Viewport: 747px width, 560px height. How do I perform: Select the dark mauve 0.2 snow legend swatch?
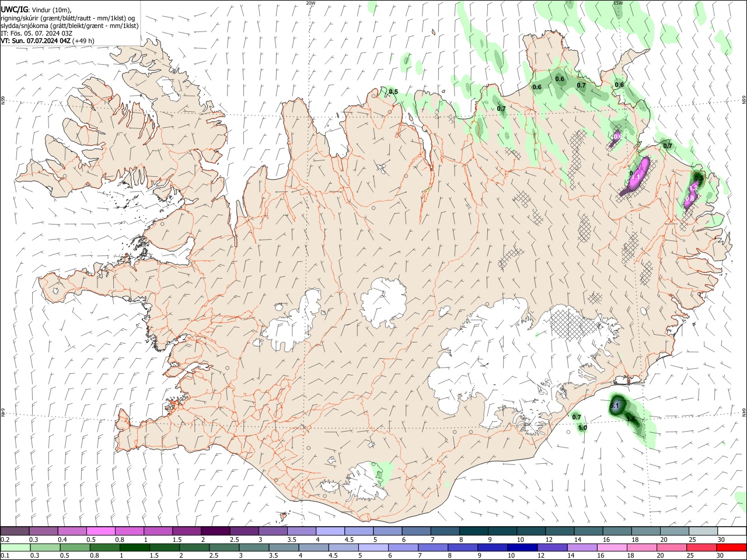15,531
